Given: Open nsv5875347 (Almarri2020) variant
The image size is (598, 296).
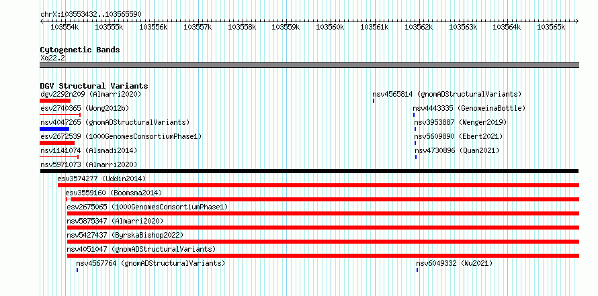Looking at the screenshot, I should [x=115, y=221].
